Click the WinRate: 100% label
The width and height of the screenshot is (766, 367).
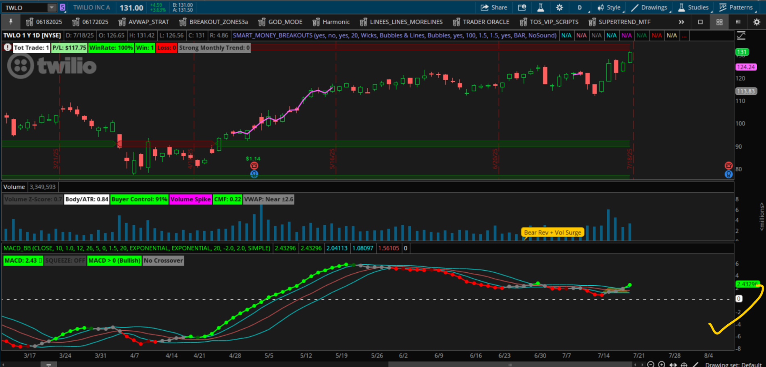pos(111,48)
